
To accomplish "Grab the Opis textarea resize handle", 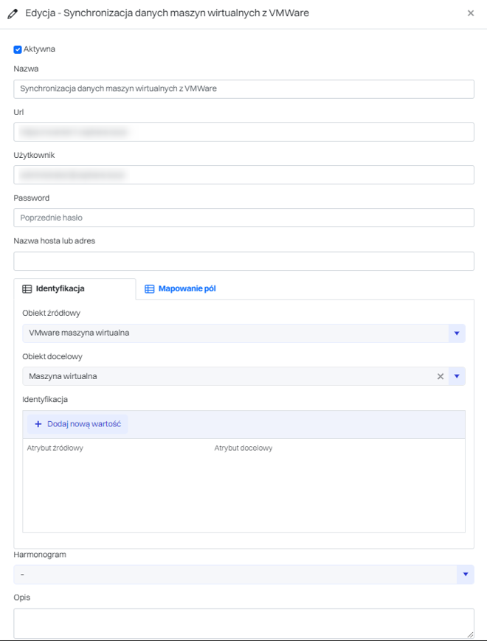I will pyautogui.click(x=469, y=634).
